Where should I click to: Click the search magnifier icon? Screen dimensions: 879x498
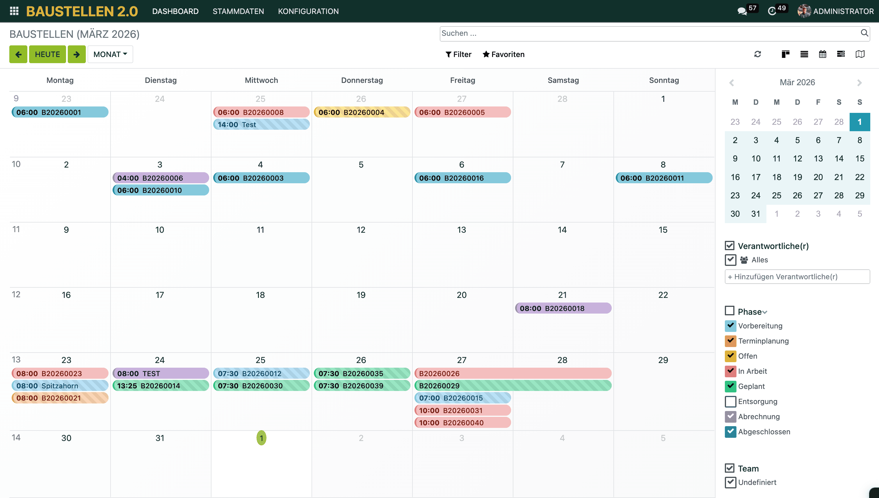(x=864, y=33)
